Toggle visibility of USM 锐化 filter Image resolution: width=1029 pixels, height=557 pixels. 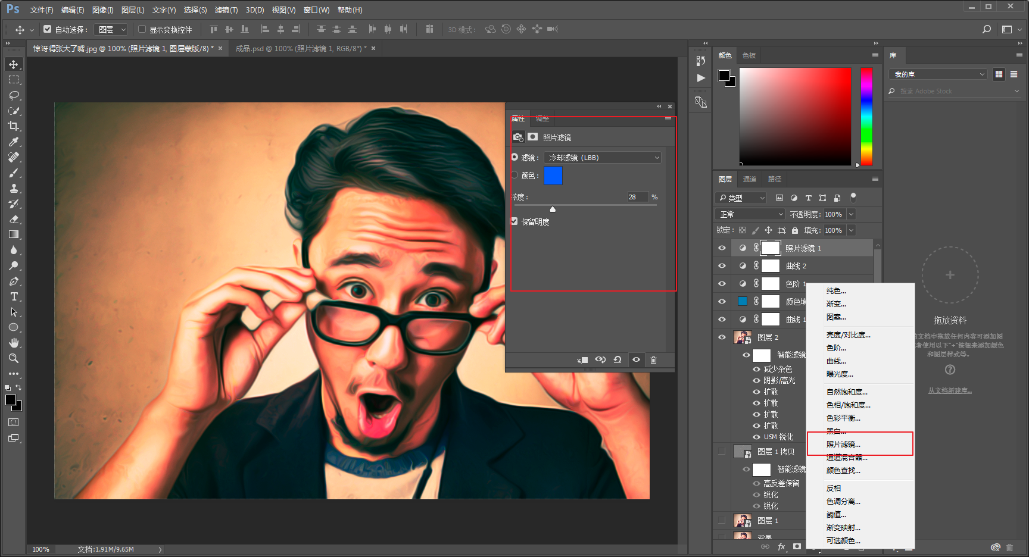pos(756,437)
